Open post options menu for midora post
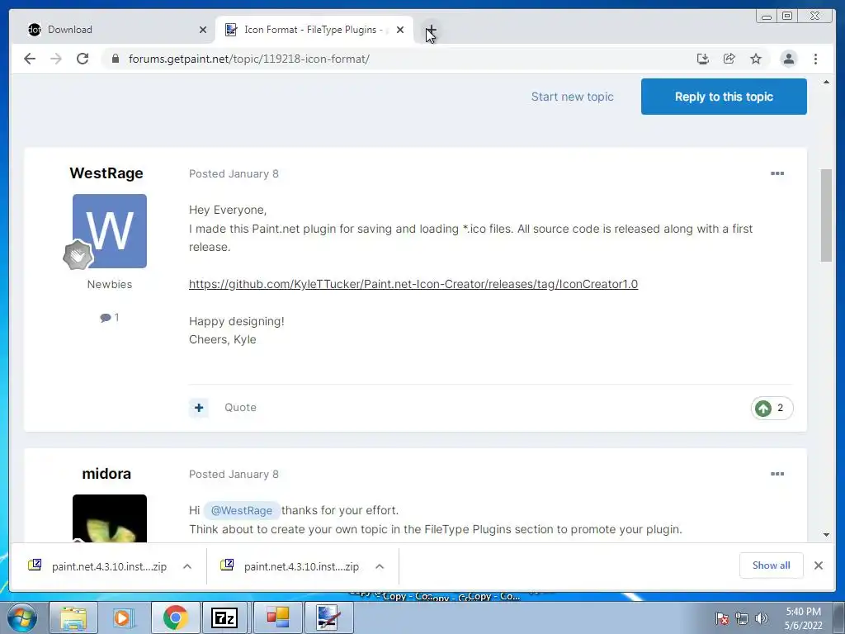Screen dimensions: 845x634 coord(777,474)
